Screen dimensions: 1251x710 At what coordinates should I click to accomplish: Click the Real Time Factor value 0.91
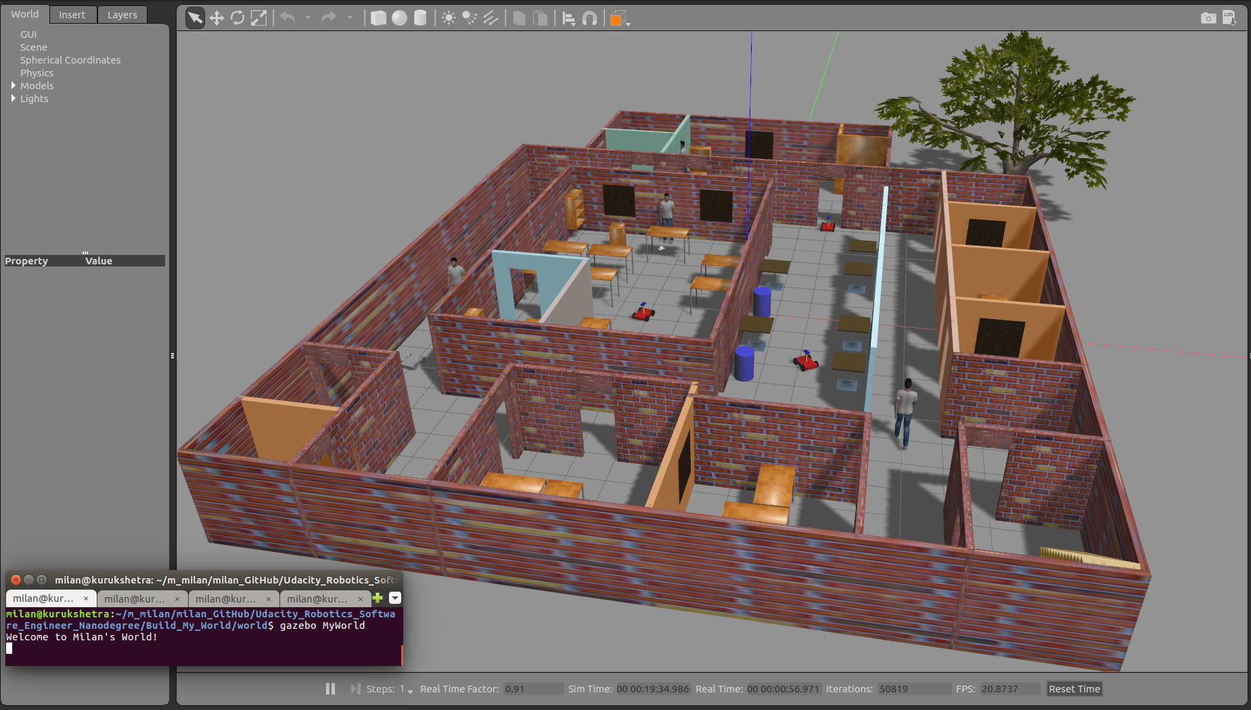[533, 689]
